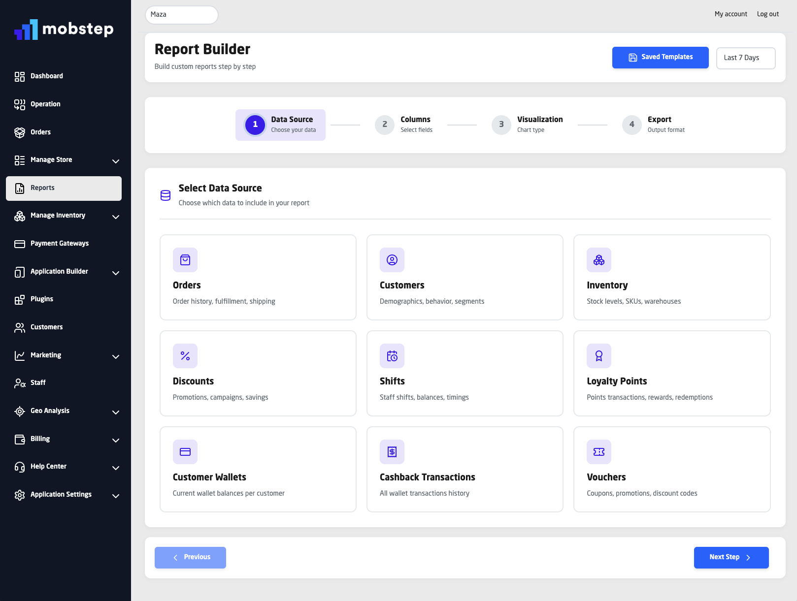Image resolution: width=797 pixels, height=601 pixels.
Task: Select the Vouchers data source card
Action: [x=671, y=469]
